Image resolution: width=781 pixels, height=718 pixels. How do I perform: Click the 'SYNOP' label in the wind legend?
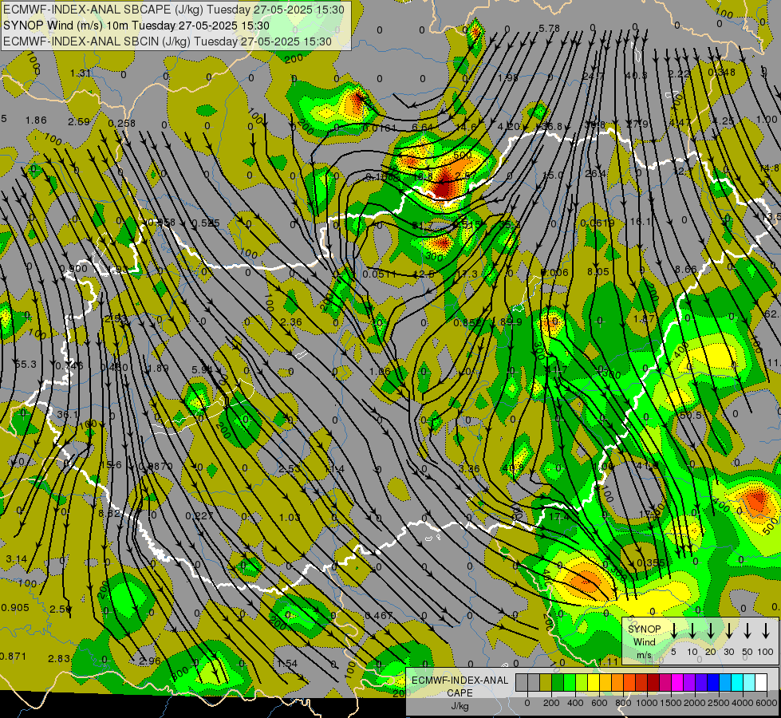[x=644, y=629]
